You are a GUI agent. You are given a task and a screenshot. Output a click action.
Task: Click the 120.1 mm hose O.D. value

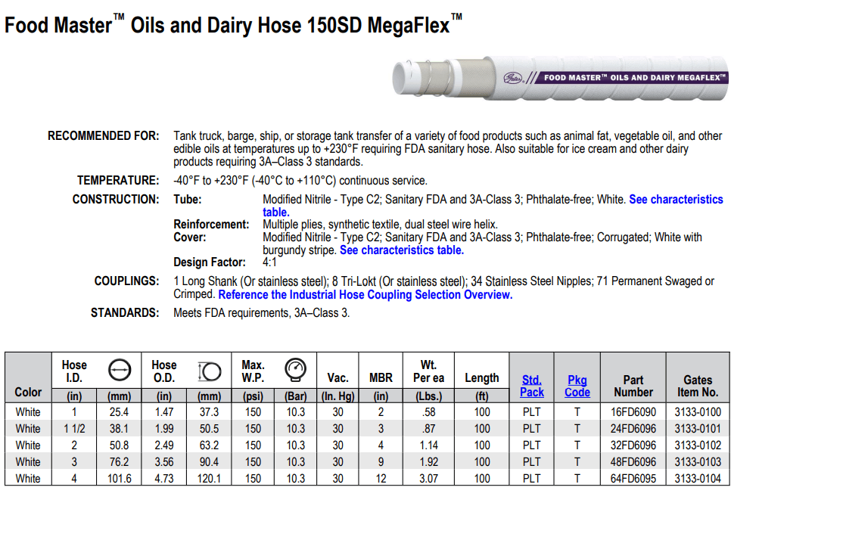point(209,479)
